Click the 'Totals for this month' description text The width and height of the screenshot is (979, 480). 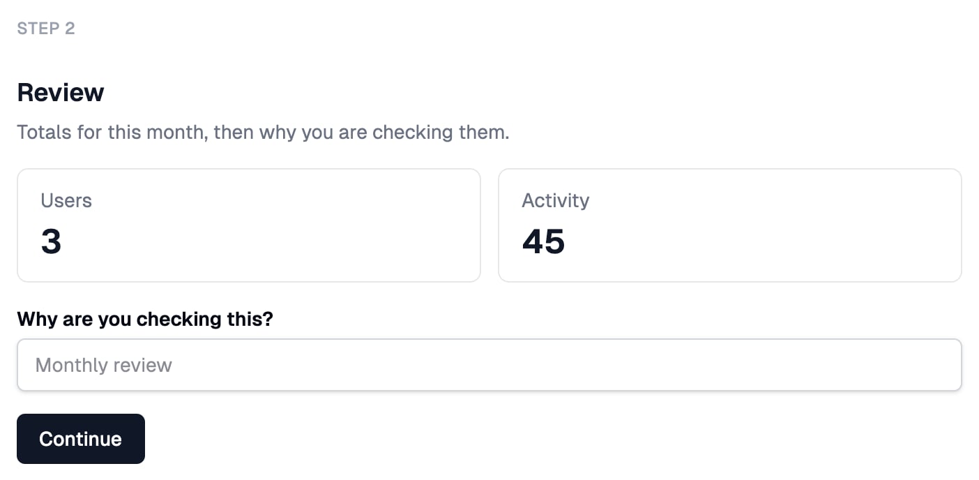263,132
